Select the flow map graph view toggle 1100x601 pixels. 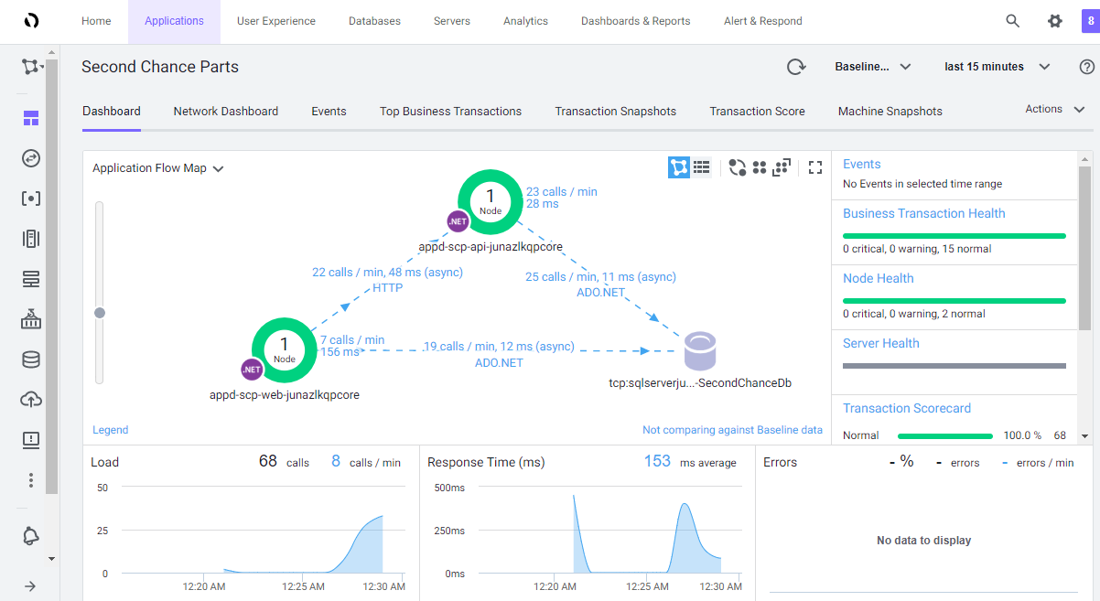pyautogui.click(x=678, y=167)
